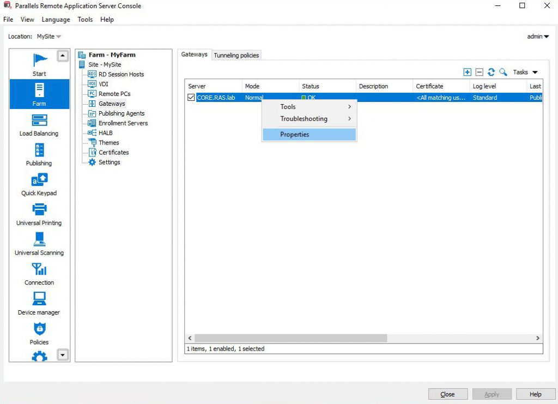Open Quick Keypad category icon
Screen dimensions: 558x404
(x=39, y=179)
